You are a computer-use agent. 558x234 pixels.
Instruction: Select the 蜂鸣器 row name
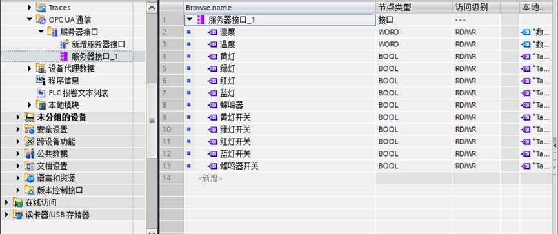point(232,105)
